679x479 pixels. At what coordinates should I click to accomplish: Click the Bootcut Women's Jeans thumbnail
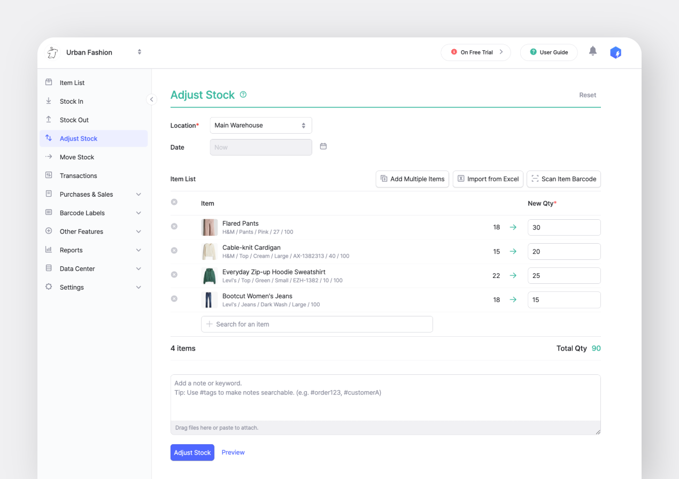(x=209, y=300)
